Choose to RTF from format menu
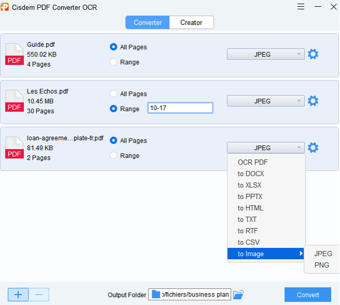340x305 pixels. coord(266,231)
